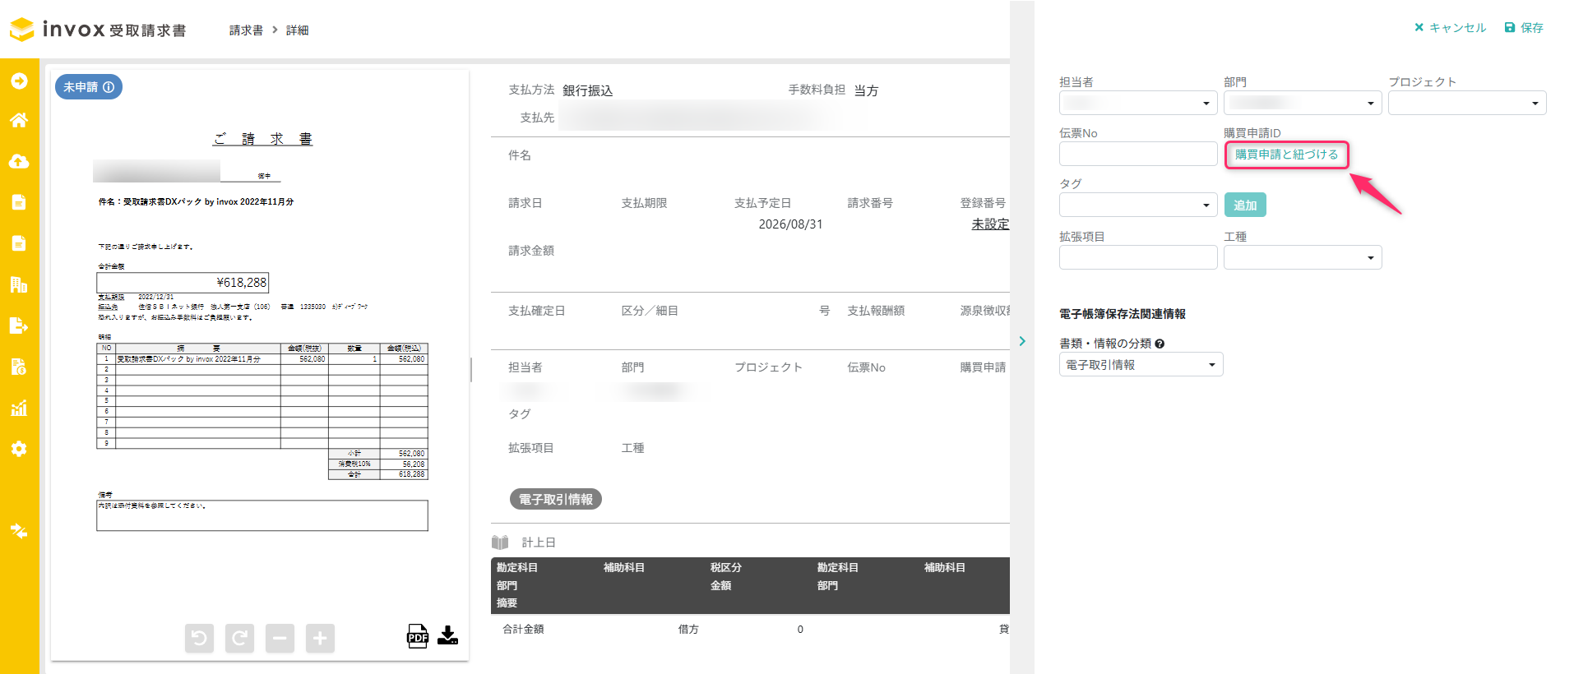Focus the 伝票No input field
1574x674 pixels.
point(1138,154)
